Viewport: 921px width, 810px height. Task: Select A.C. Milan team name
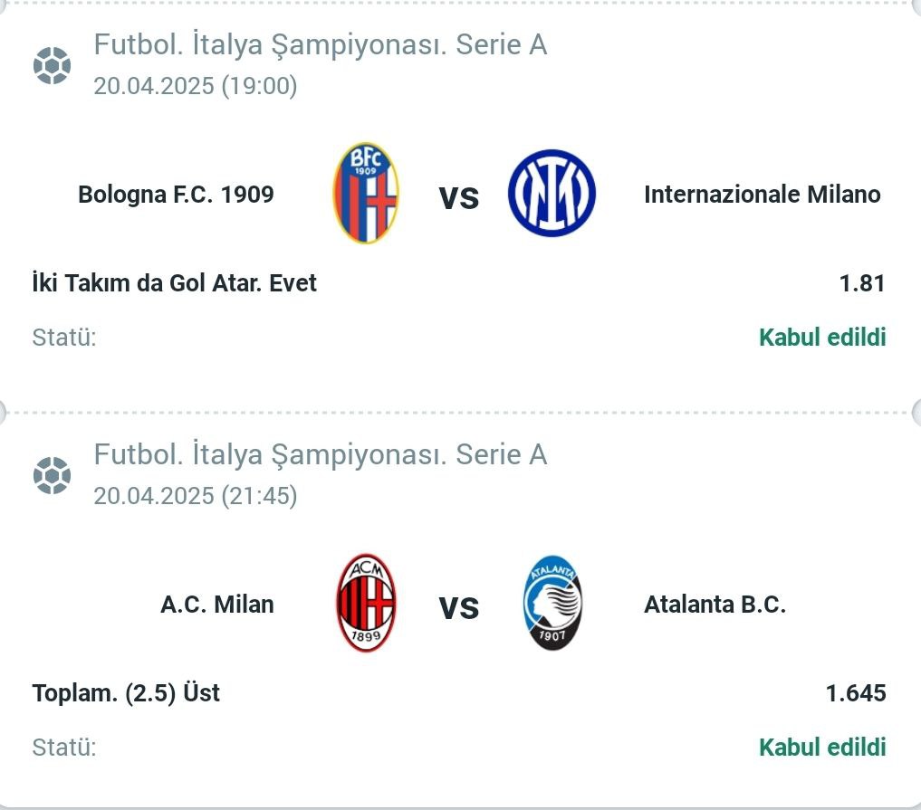click(217, 604)
